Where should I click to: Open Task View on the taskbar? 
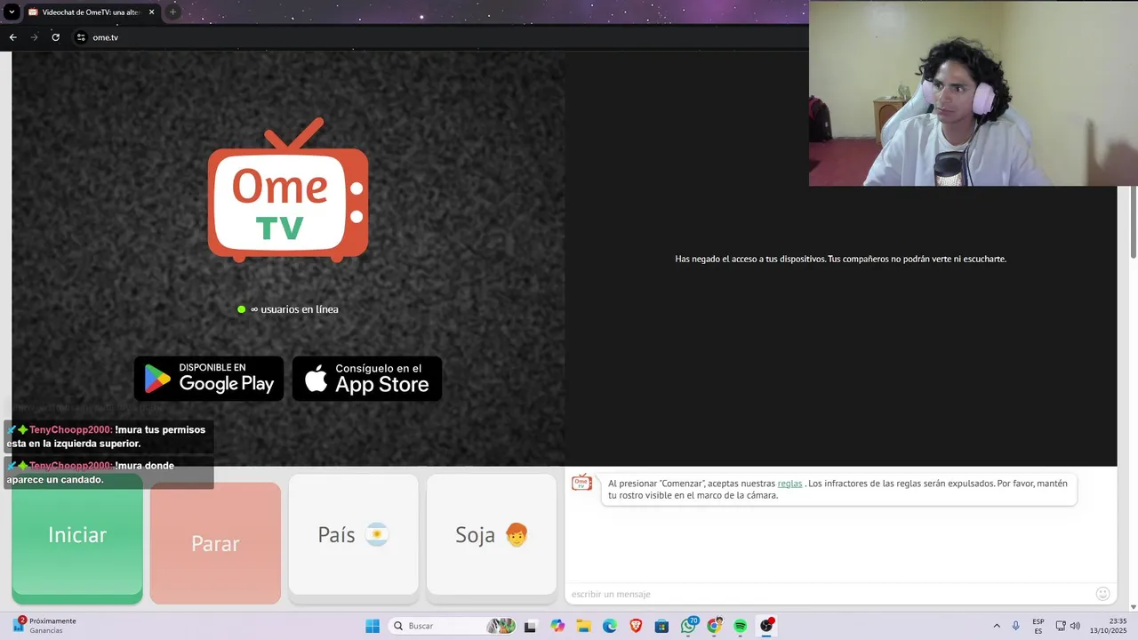[x=531, y=626]
